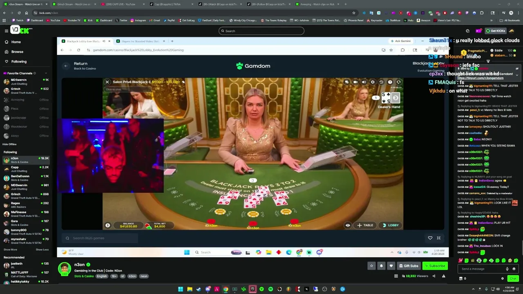The height and width of the screenshot is (294, 523).
Task: Open Ragee channel playing ARC Raiders
Action: 26,205
